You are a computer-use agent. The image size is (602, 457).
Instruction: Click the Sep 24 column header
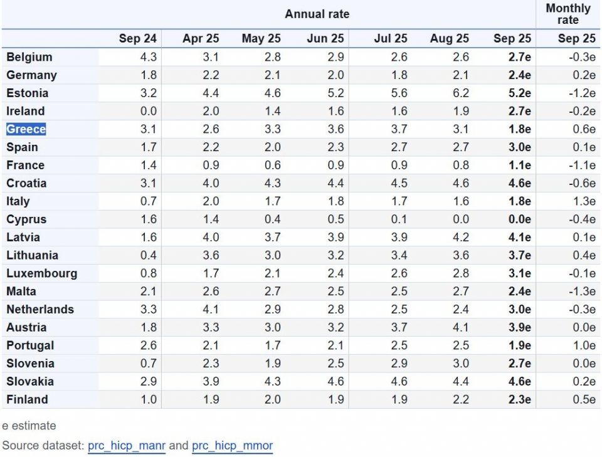137,39
